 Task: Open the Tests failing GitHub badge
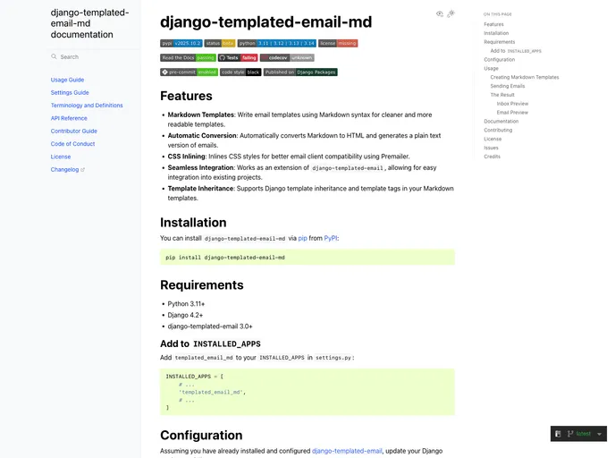[238, 57]
